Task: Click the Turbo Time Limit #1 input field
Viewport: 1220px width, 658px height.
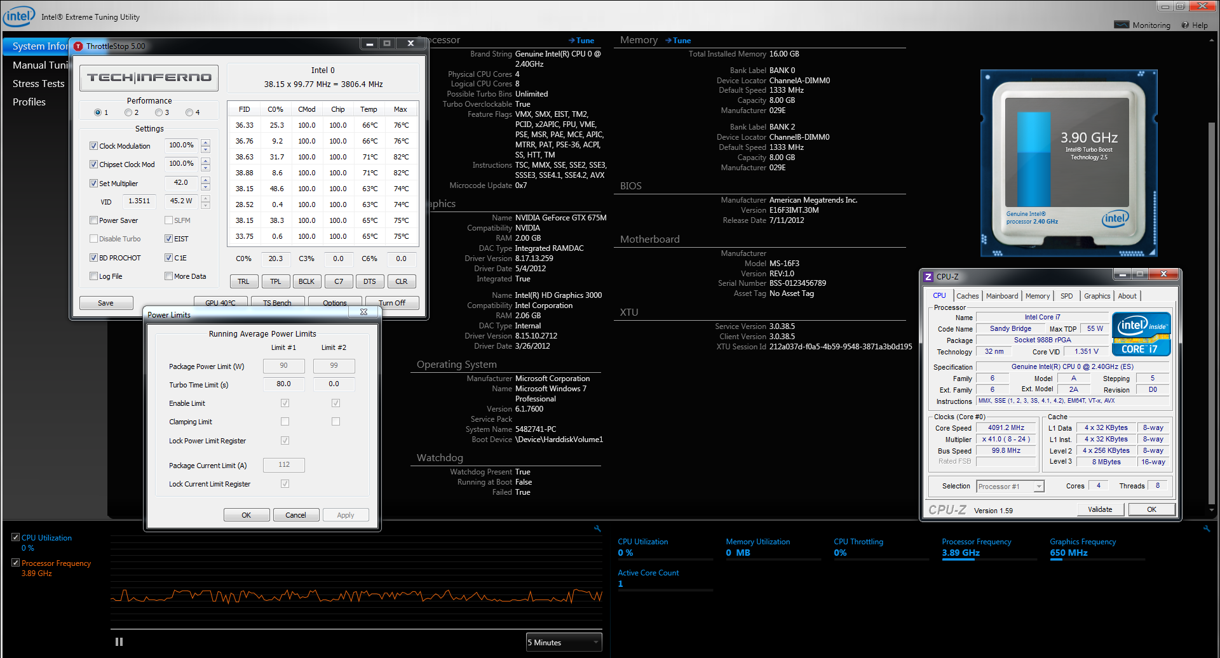Action: point(284,384)
